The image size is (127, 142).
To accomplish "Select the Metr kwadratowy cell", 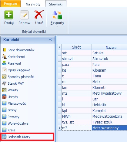I will 109,93.
